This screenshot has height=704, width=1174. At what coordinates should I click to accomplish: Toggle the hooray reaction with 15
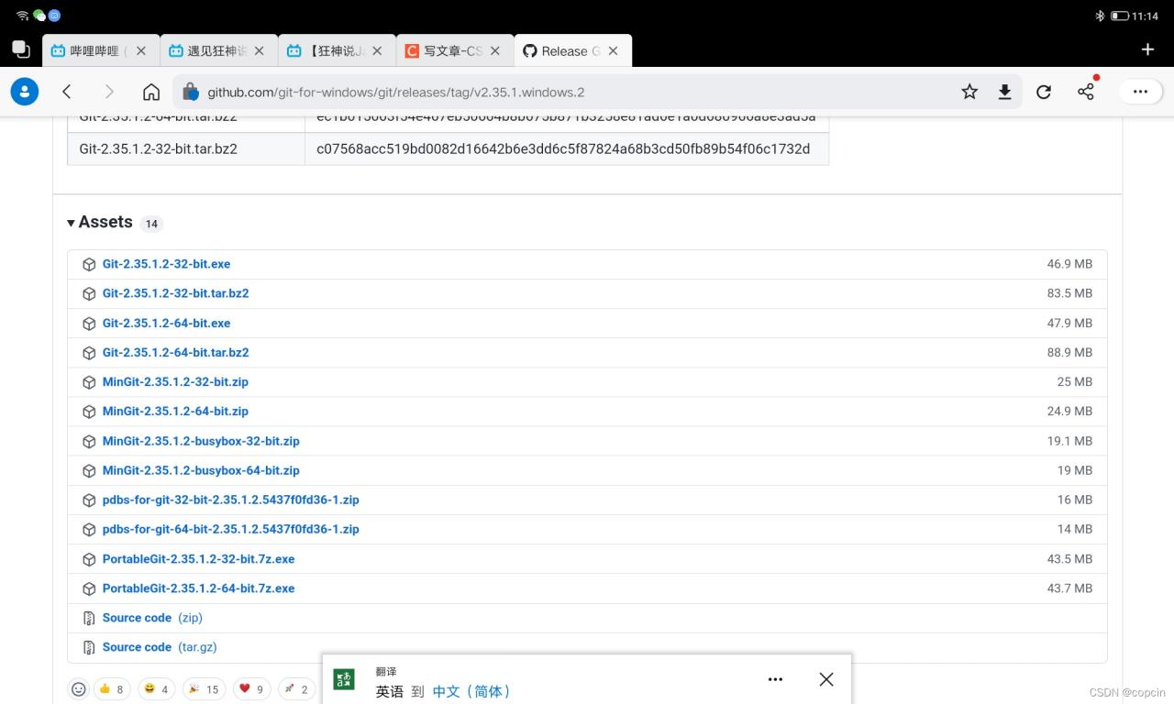(204, 689)
